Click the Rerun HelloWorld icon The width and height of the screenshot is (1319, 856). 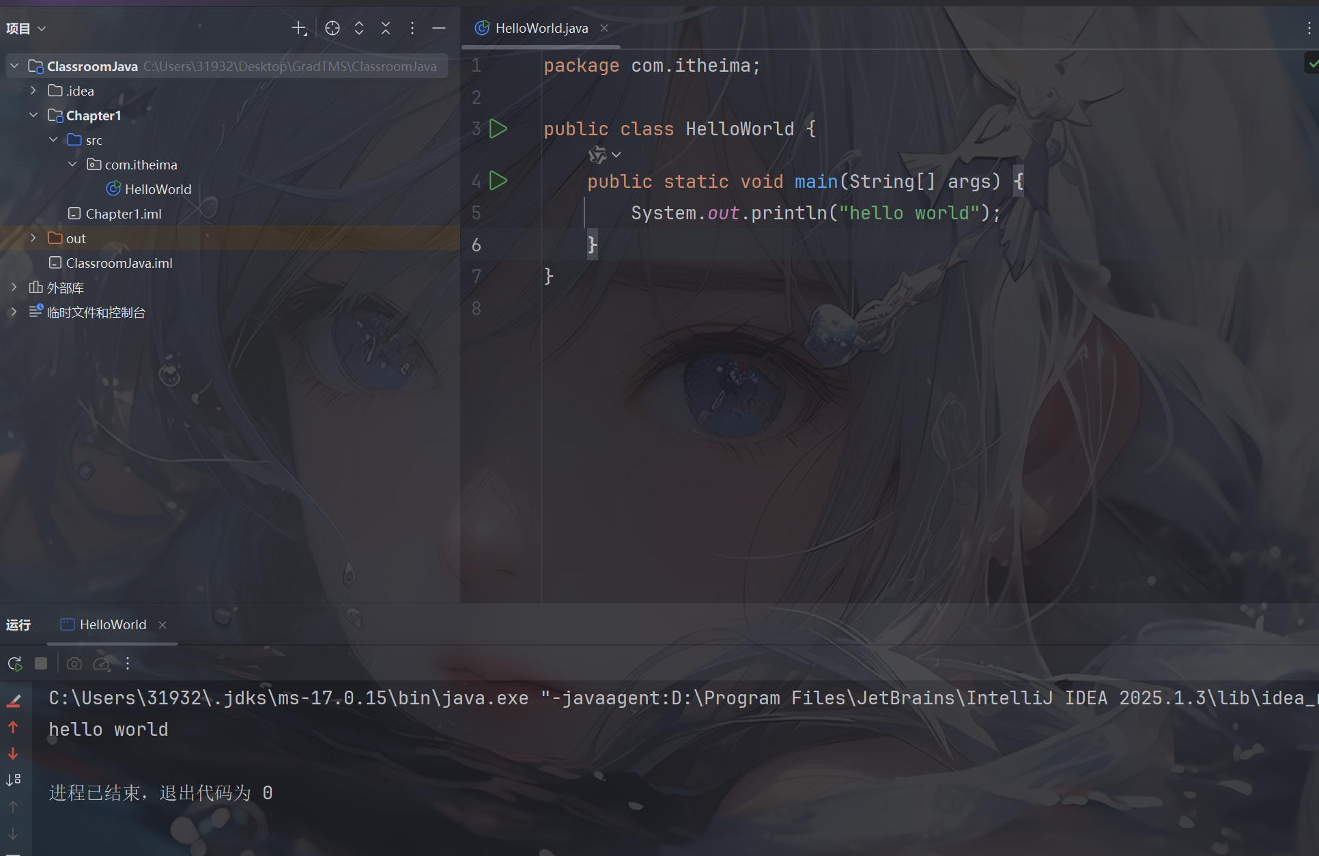coord(14,663)
